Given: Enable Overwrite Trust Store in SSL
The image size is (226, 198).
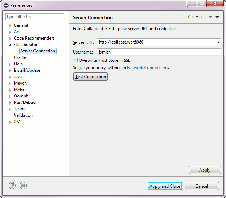Looking at the screenshot, I should pos(75,60).
